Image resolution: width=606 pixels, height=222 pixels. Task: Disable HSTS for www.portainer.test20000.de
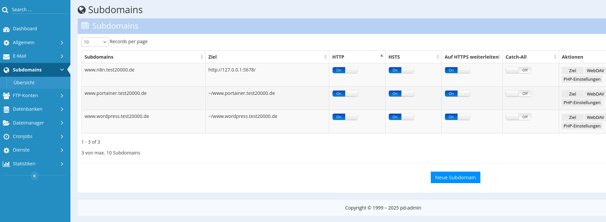pyautogui.click(x=401, y=94)
